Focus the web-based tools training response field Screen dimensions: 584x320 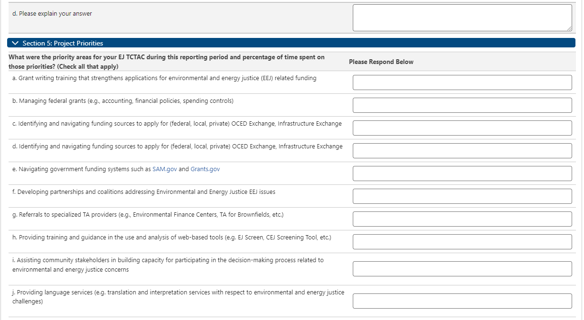[x=462, y=242]
